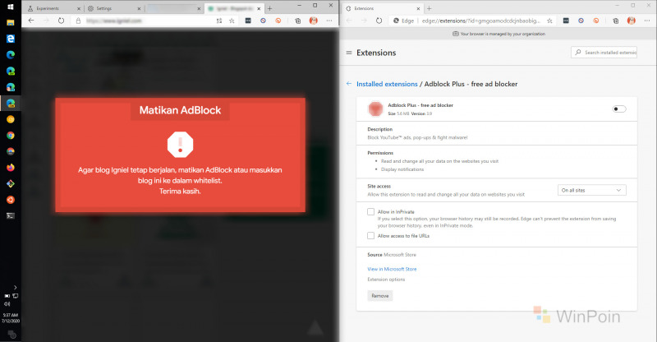Open the left browser's Settings and more menu
The image size is (657, 342).
tap(329, 21)
